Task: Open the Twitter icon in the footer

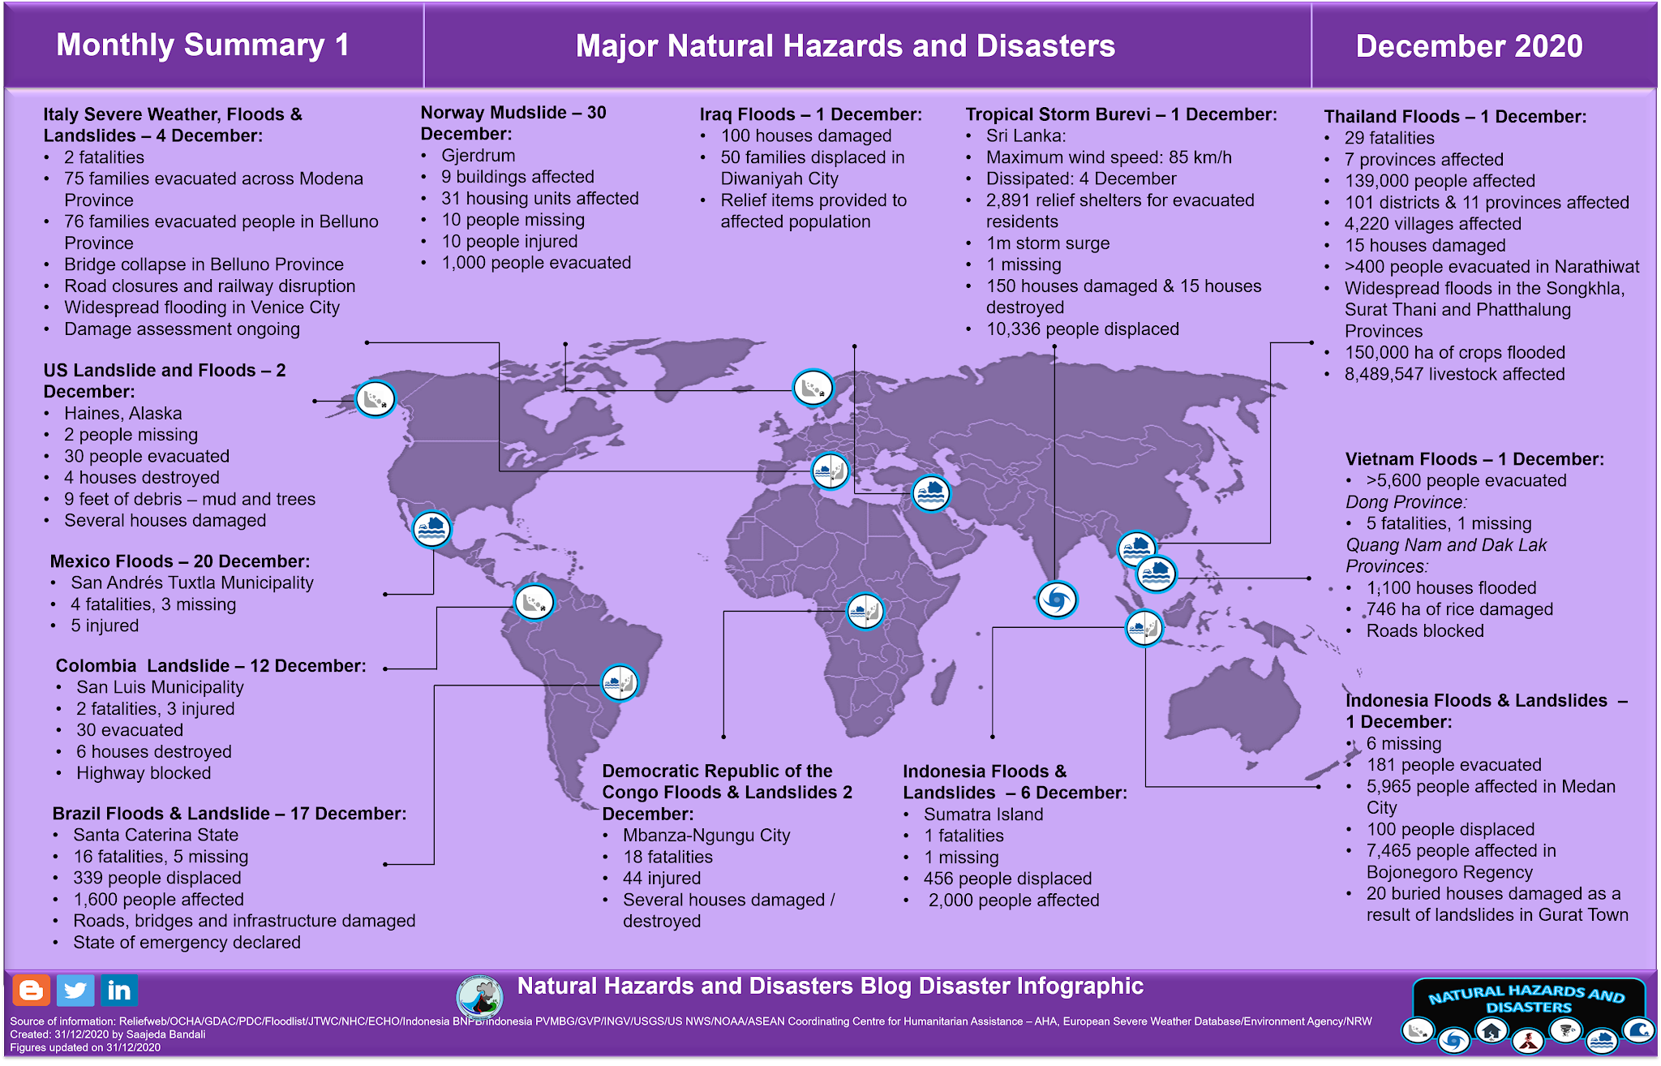Action: [77, 990]
